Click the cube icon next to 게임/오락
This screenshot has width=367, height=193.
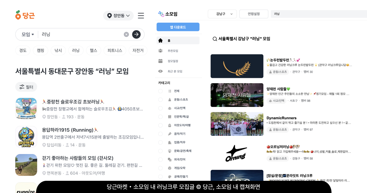(170, 168)
